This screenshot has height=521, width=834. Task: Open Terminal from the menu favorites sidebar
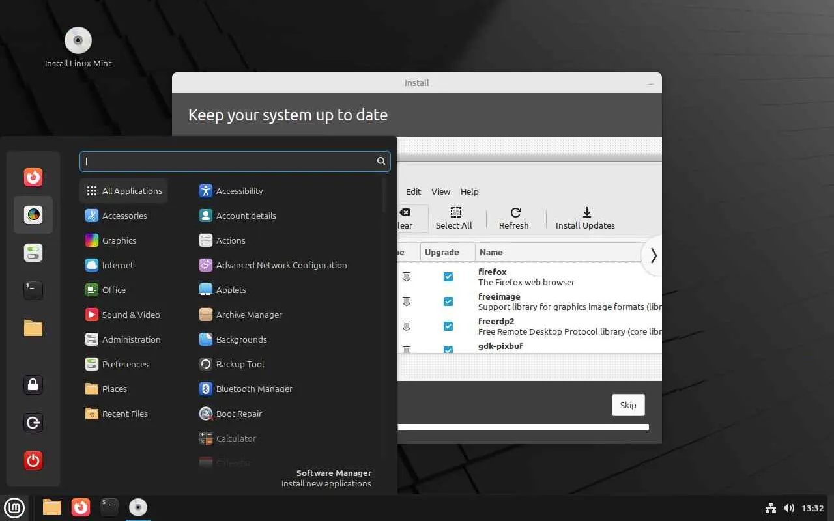click(33, 290)
